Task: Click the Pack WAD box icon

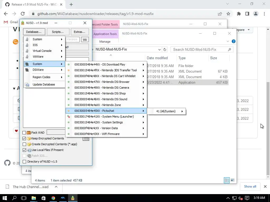Action: 29,133
